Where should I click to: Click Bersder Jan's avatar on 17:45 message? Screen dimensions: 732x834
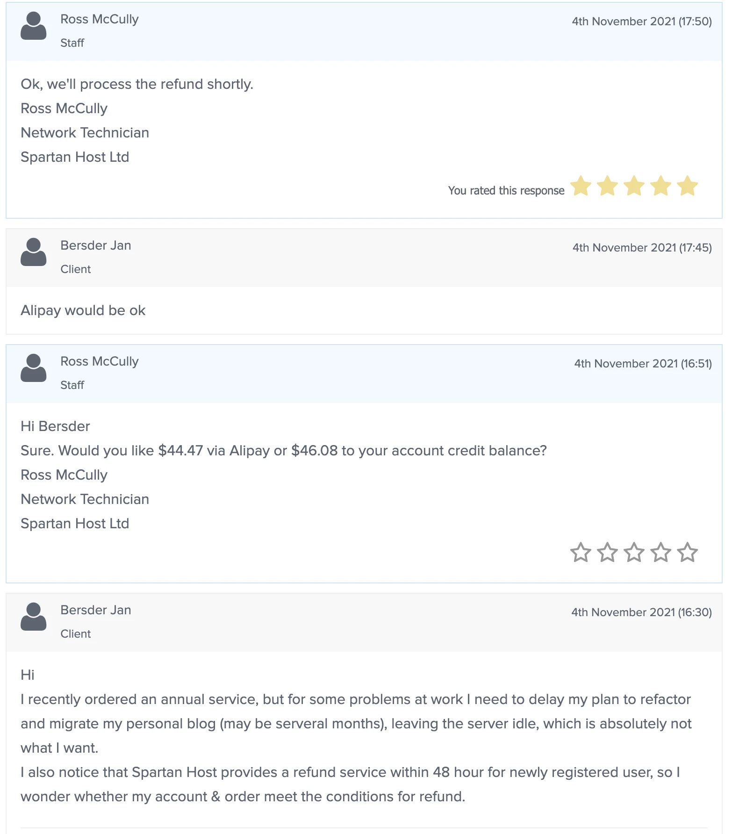click(x=34, y=252)
